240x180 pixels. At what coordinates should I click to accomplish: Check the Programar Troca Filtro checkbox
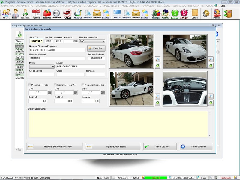pos(83,85)
